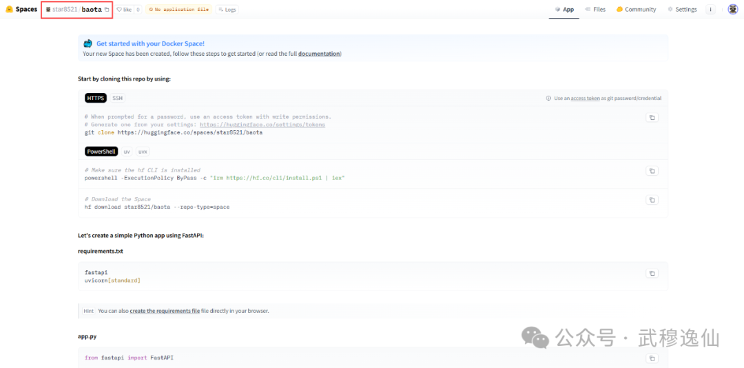Select the uv install option
This screenshot has height=368, width=744.
point(127,152)
